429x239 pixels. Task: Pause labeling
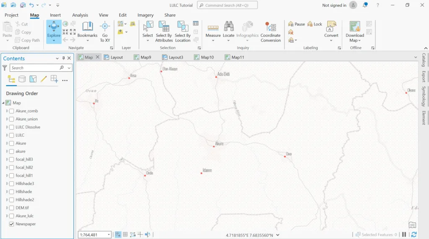[296, 24]
